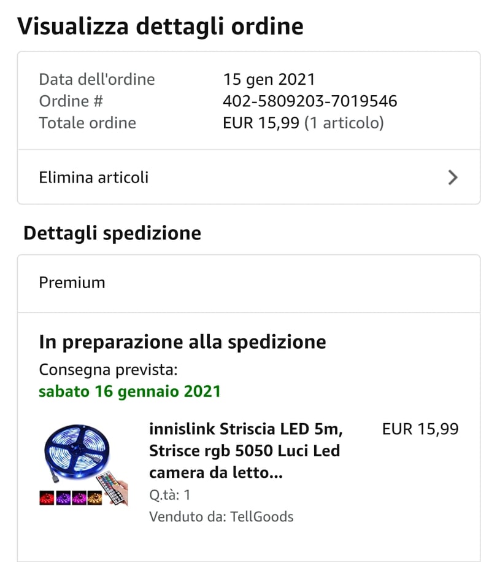Click the yellow light sample in product image
This screenshot has width=497, height=562.
[x=95, y=498]
